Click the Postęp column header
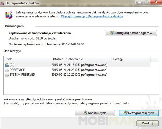Viewport: 162px width, 129px height. click(x=131, y=59)
